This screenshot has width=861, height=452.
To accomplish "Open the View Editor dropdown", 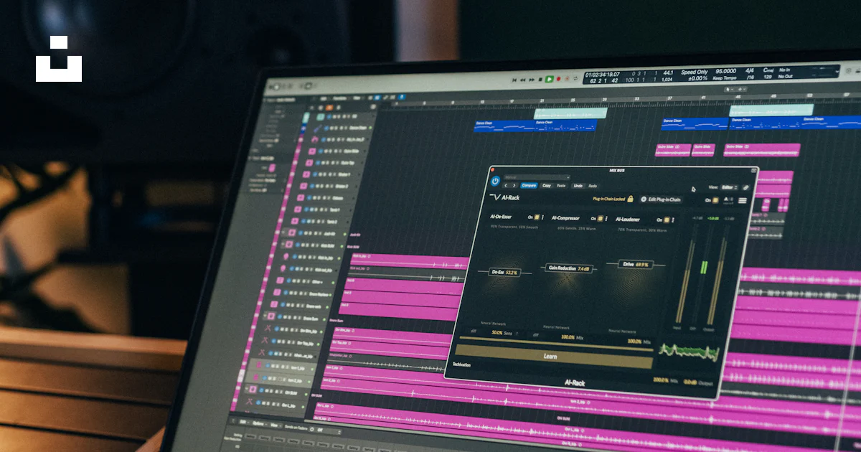I will (730, 187).
